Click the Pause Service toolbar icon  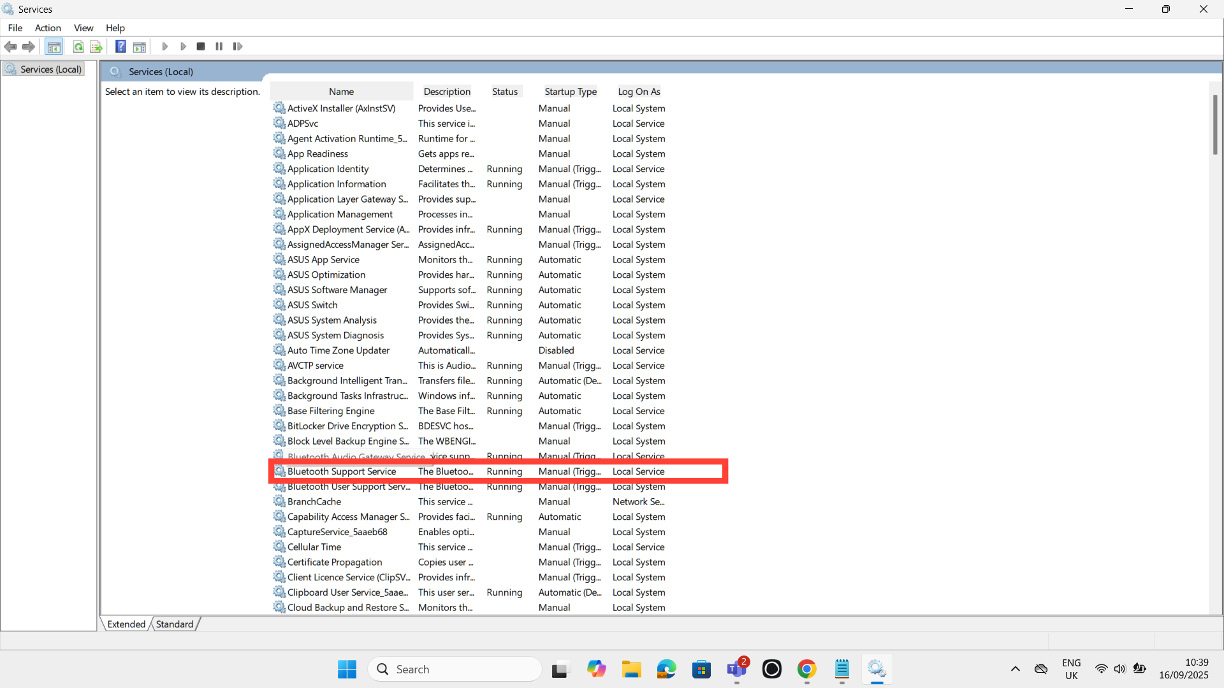click(x=219, y=47)
